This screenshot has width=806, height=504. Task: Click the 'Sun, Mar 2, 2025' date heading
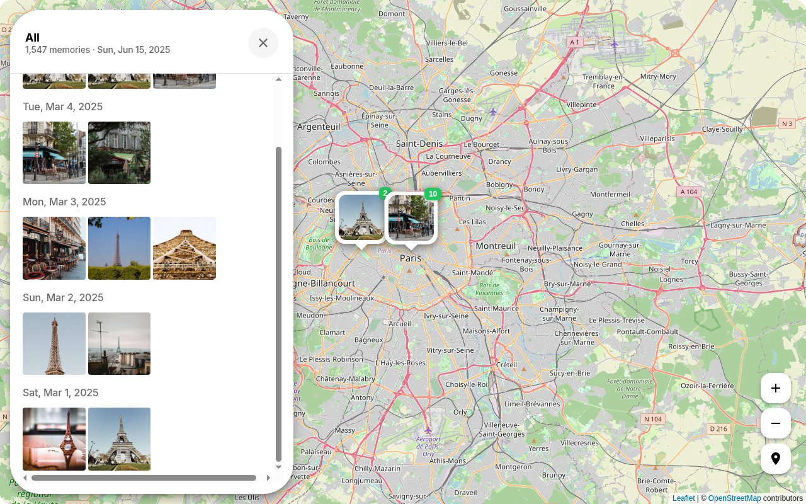pyautogui.click(x=63, y=297)
